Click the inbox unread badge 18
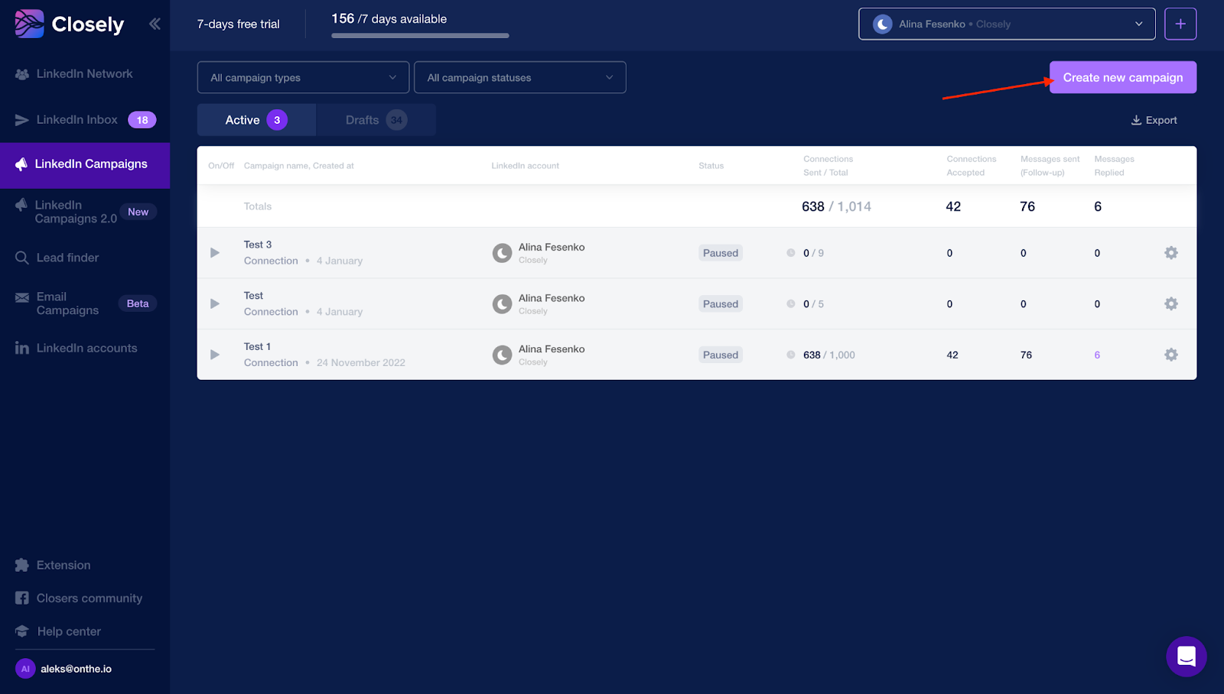 (142, 120)
